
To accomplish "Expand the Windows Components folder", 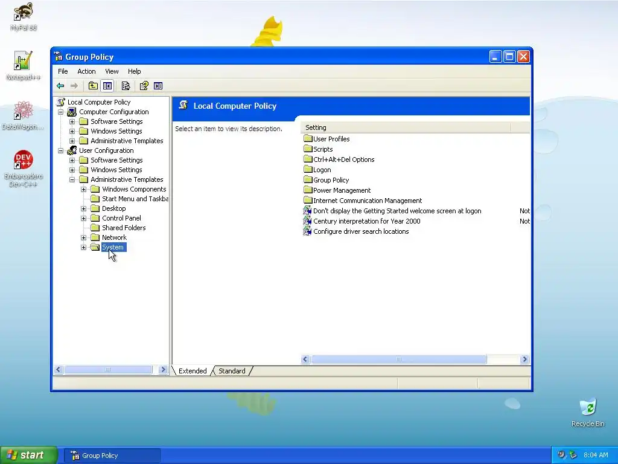I will [83, 189].
